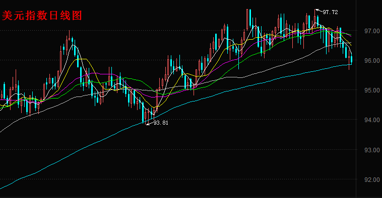Click the 97.72 high price annotation
The width and height of the screenshot is (382, 198).
click(x=331, y=12)
